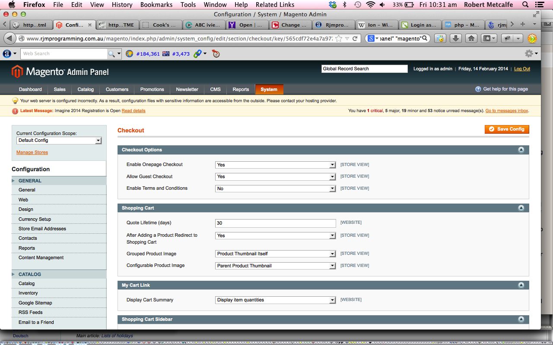Select Inventory in the Catalog sidebar group
Screen dimensions: 553x345
pos(28,293)
